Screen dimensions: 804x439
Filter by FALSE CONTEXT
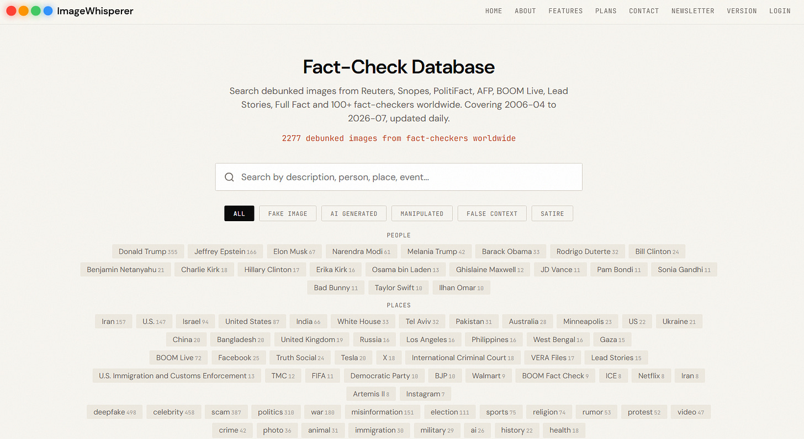[x=492, y=213]
